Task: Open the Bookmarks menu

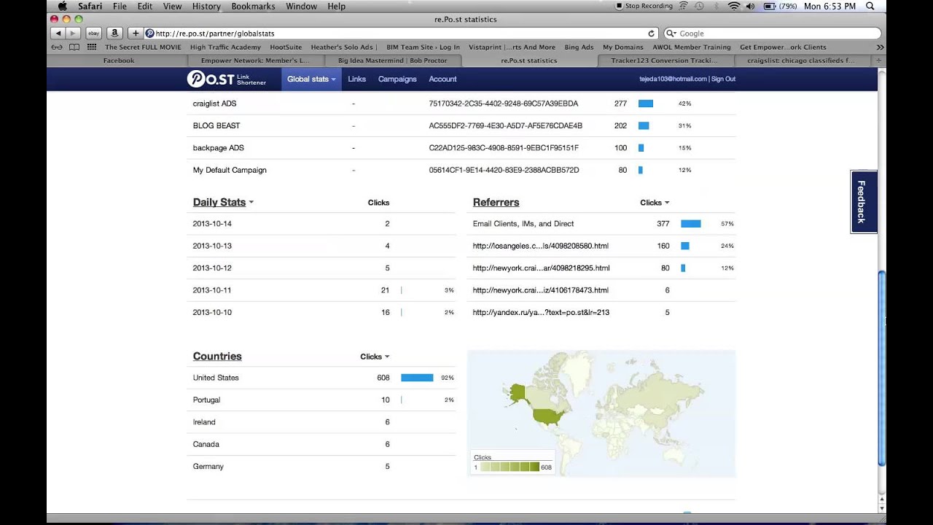Action: pyautogui.click(x=253, y=6)
